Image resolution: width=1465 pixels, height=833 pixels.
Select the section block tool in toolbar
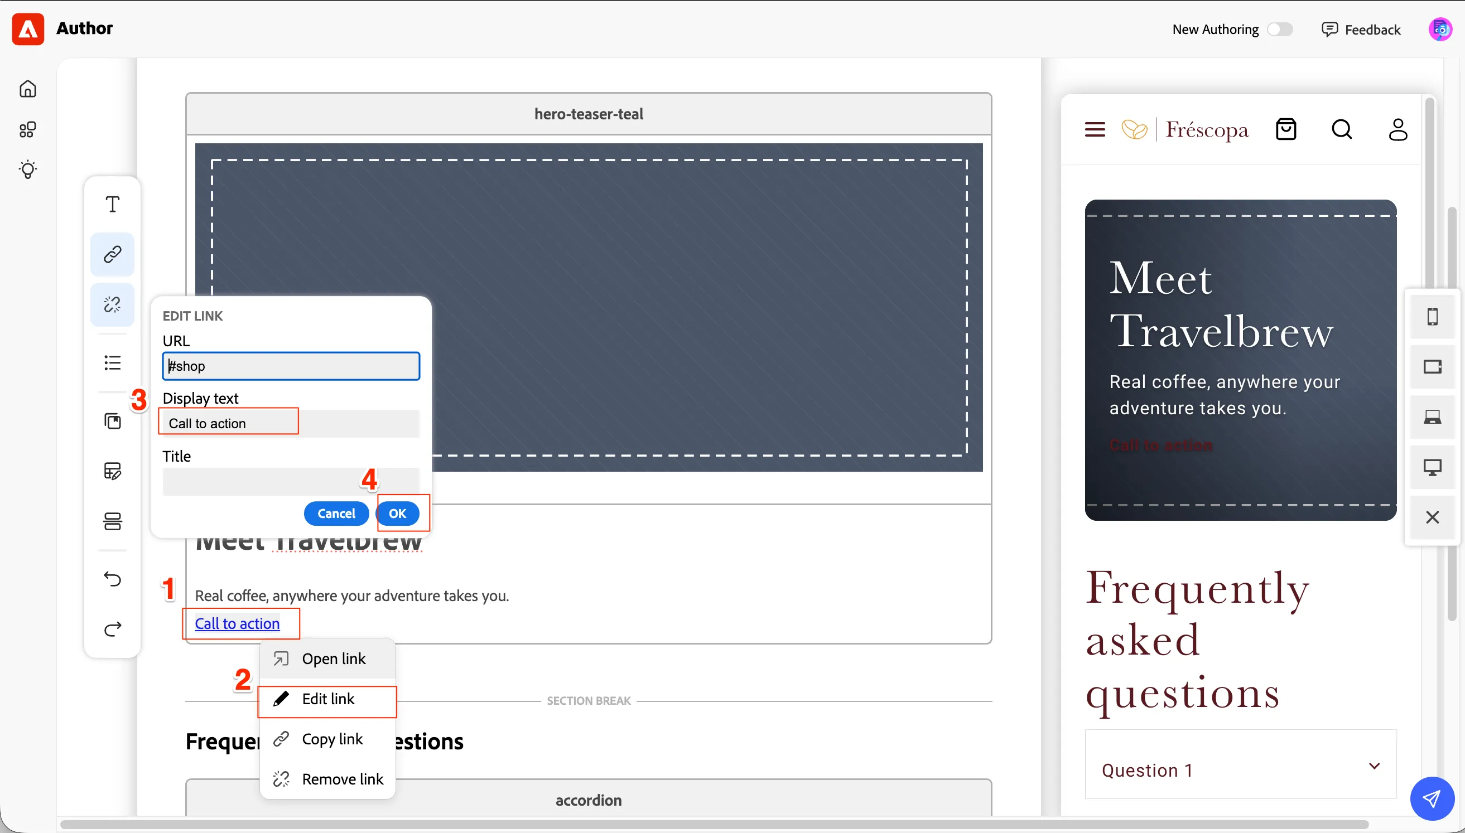coord(113,521)
